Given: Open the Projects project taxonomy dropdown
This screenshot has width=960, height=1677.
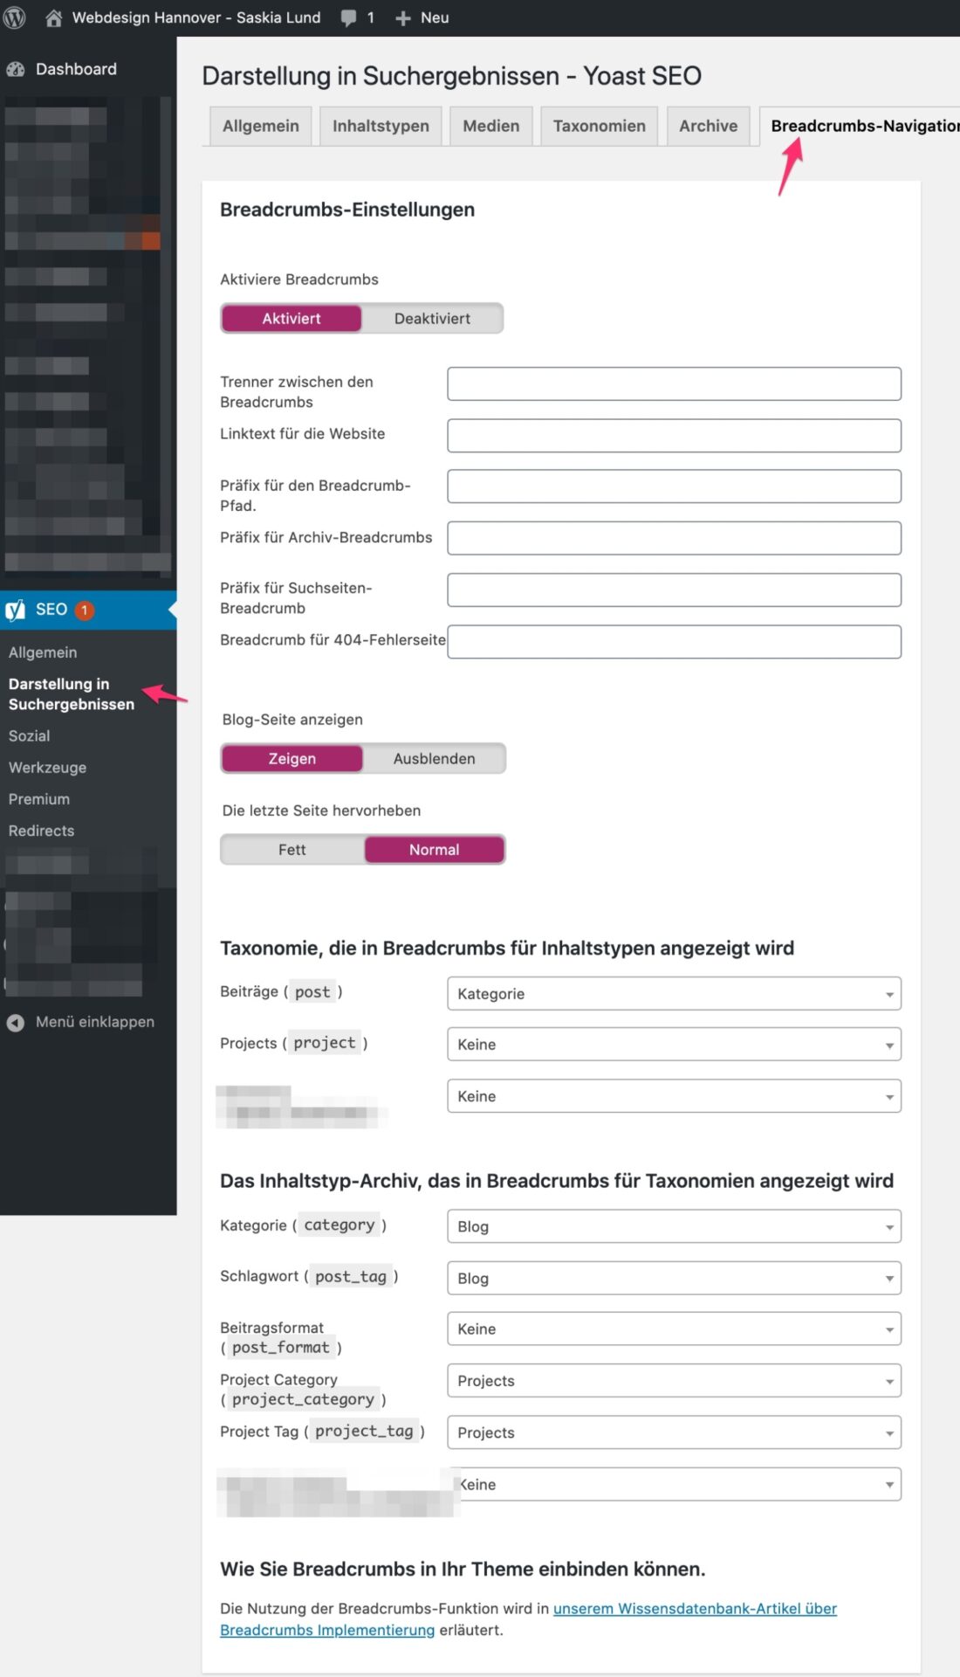Looking at the screenshot, I should (674, 1045).
